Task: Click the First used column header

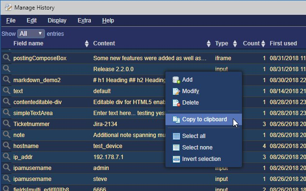Action: click(x=283, y=43)
